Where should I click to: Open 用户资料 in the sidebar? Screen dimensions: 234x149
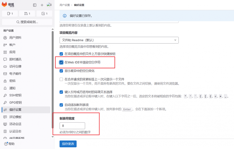[26, 38]
